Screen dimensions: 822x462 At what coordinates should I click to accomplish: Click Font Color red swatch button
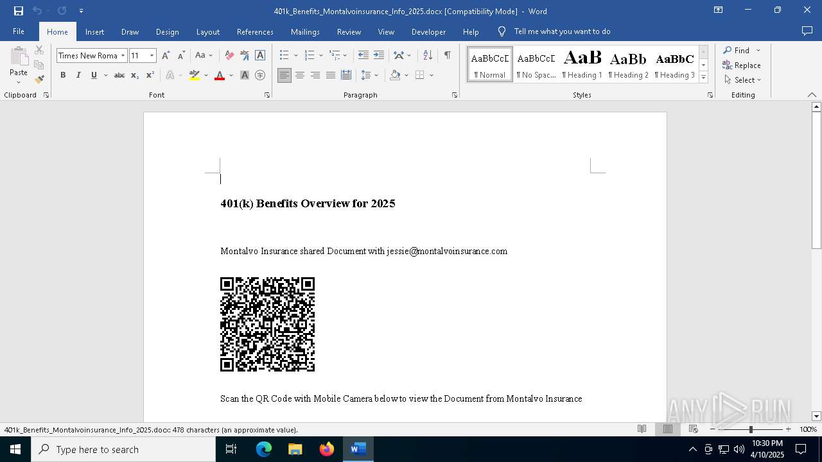point(220,75)
